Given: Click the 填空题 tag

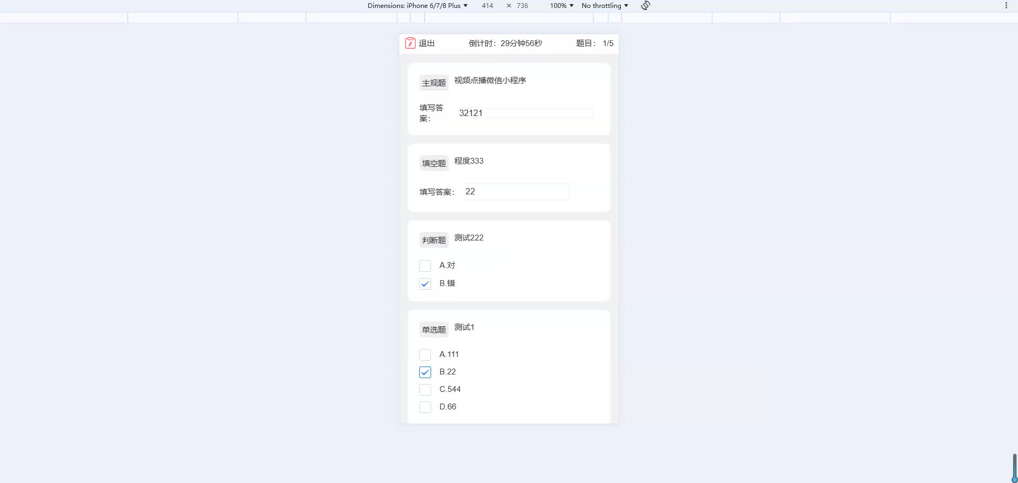Looking at the screenshot, I should click(x=434, y=163).
